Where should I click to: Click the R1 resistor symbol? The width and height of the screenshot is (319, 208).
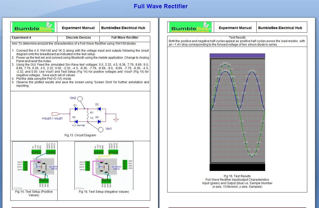click(x=88, y=115)
